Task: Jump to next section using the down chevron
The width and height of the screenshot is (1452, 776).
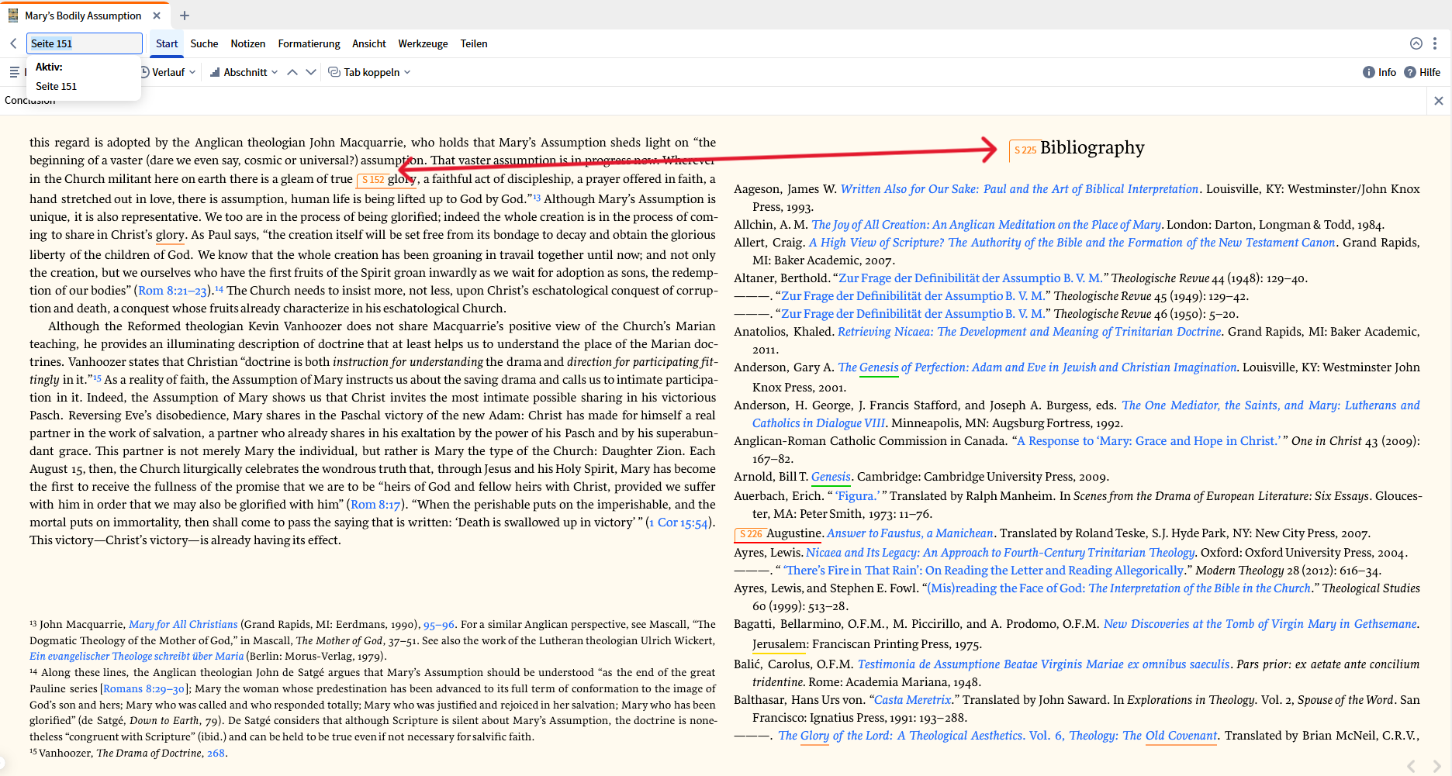Action: 311,71
